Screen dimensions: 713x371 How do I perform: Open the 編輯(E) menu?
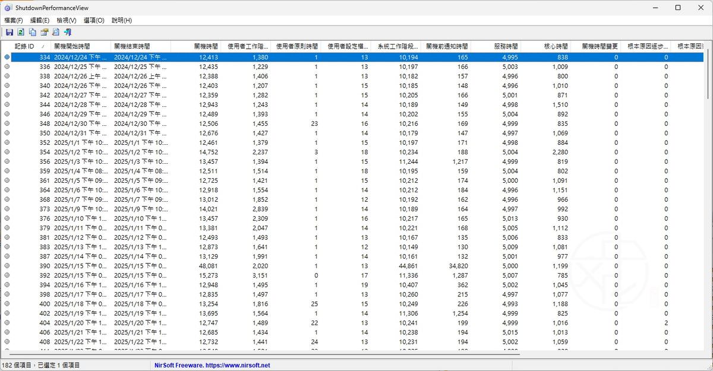[x=40, y=20]
